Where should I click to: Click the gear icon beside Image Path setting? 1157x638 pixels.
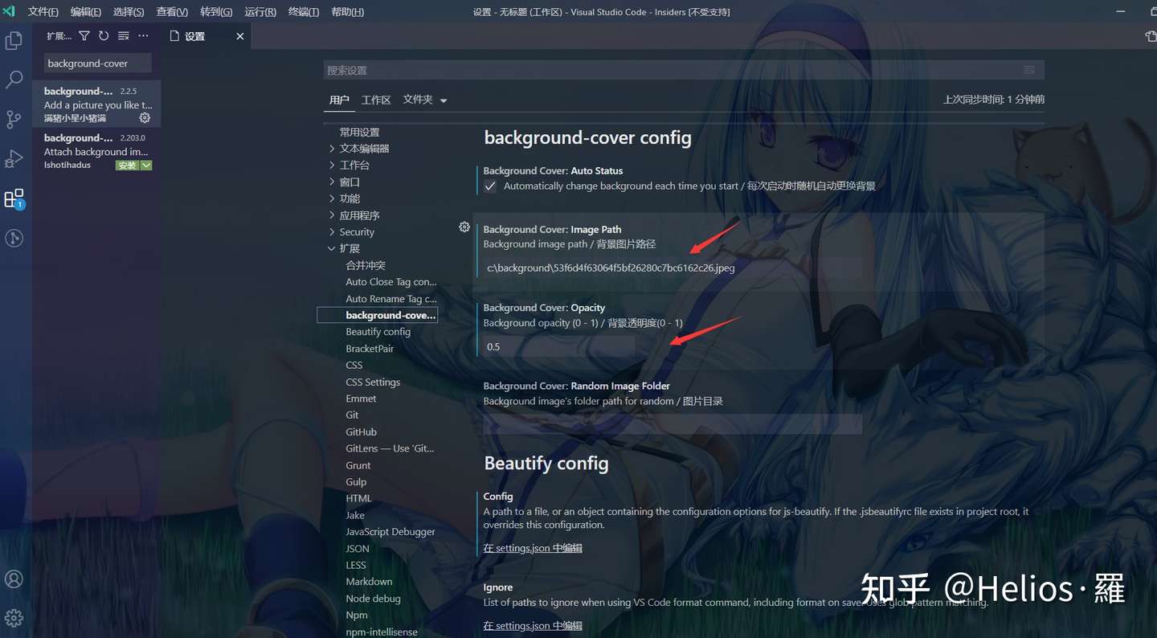point(464,227)
